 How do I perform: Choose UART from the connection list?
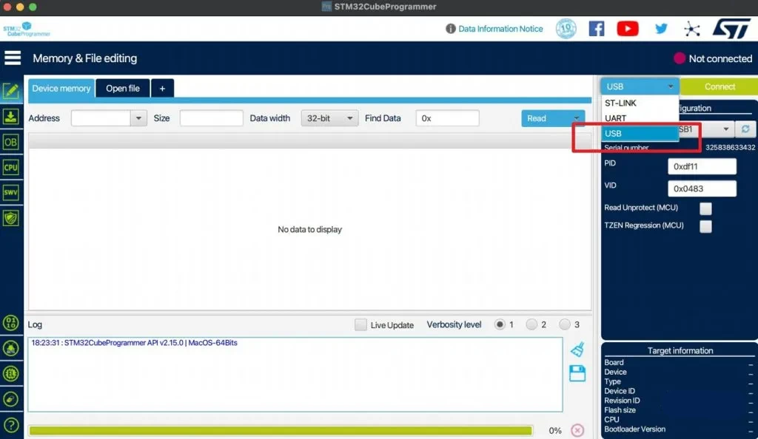click(640, 118)
